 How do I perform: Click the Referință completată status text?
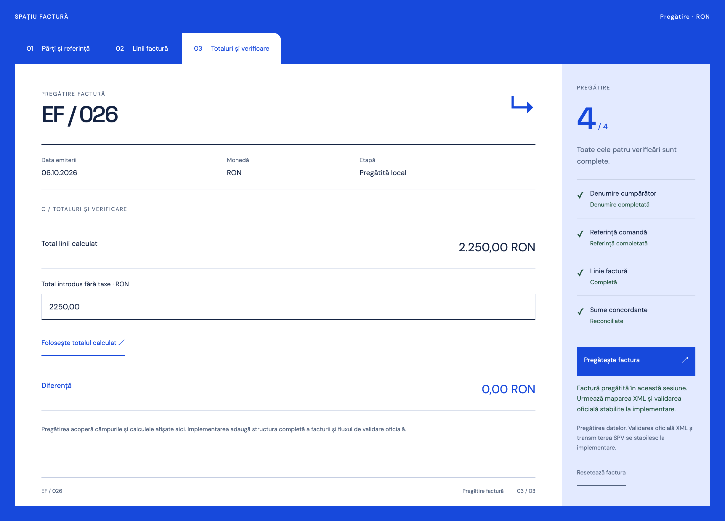(619, 243)
